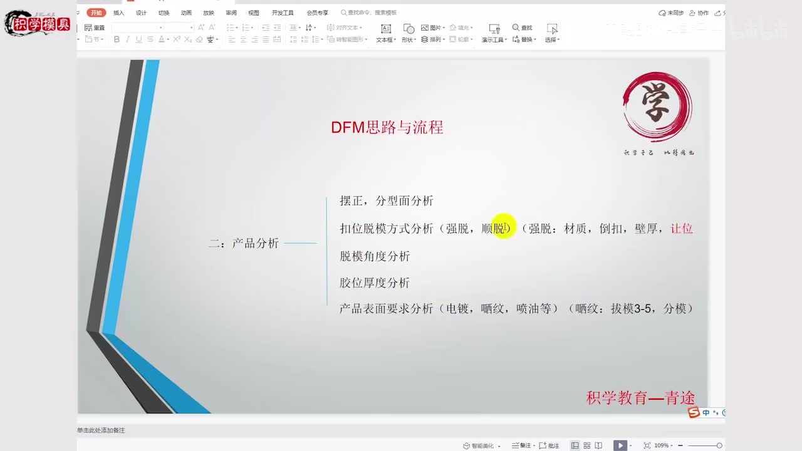The width and height of the screenshot is (802, 451).
Task: Increase list indent level
Action: [x=278, y=28]
